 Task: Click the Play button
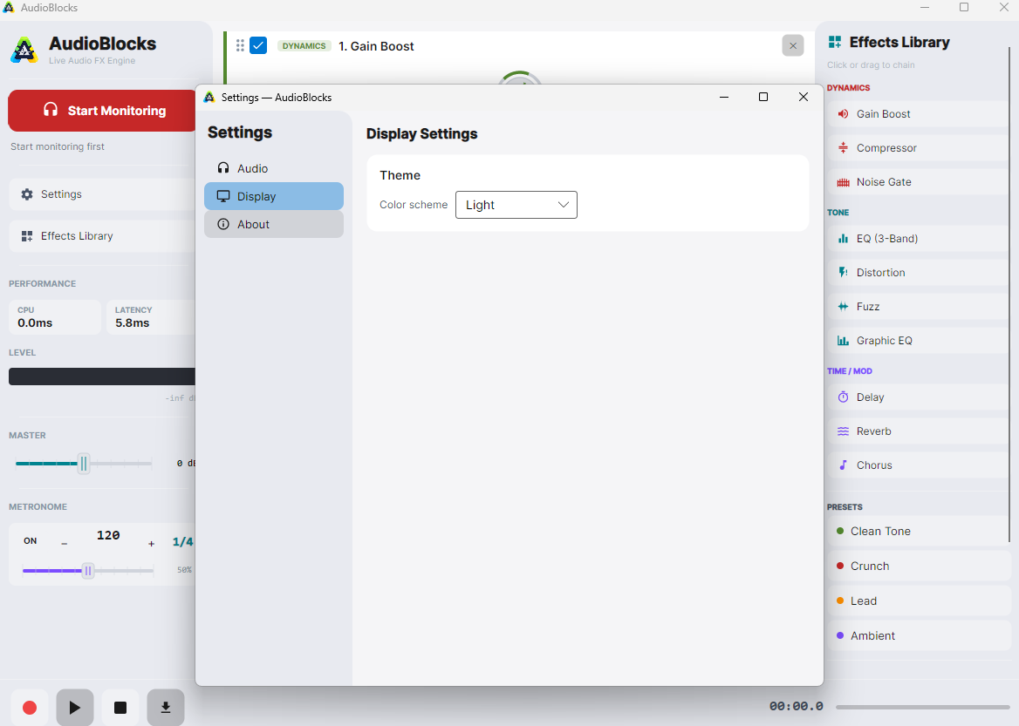(75, 707)
